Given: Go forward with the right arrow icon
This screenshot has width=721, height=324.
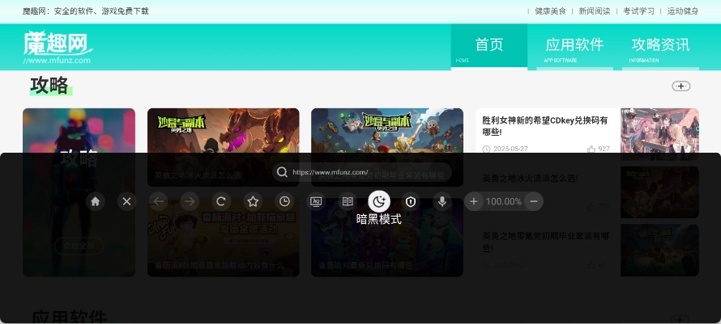Looking at the screenshot, I should pyautogui.click(x=189, y=201).
